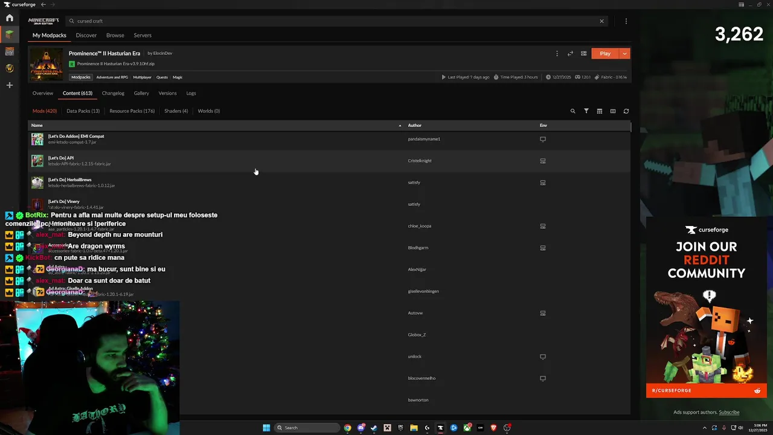This screenshot has height=435, width=773.
Task: Open File Explorer from the taskbar
Action: pyautogui.click(x=414, y=428)
